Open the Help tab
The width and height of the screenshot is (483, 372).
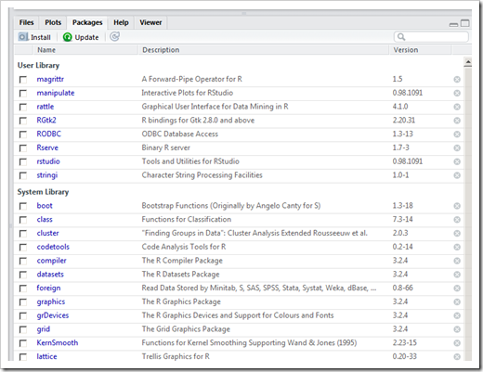click(121, 22)
